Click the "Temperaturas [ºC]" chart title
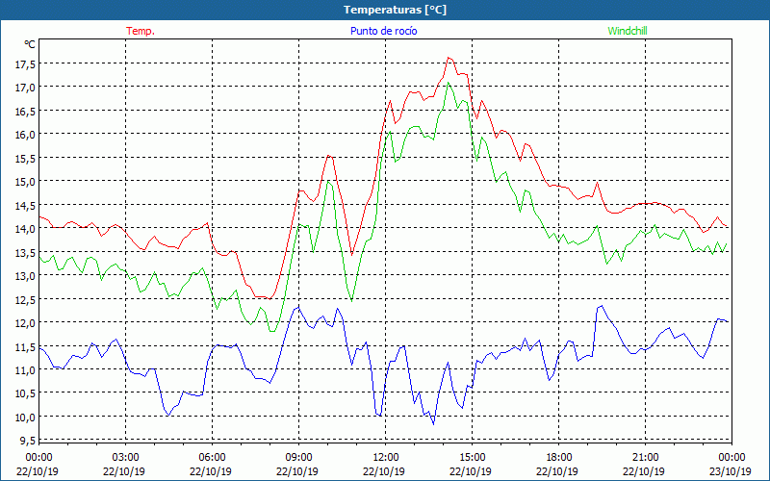This screenshot has height=481, width=770. click(385, 10)
